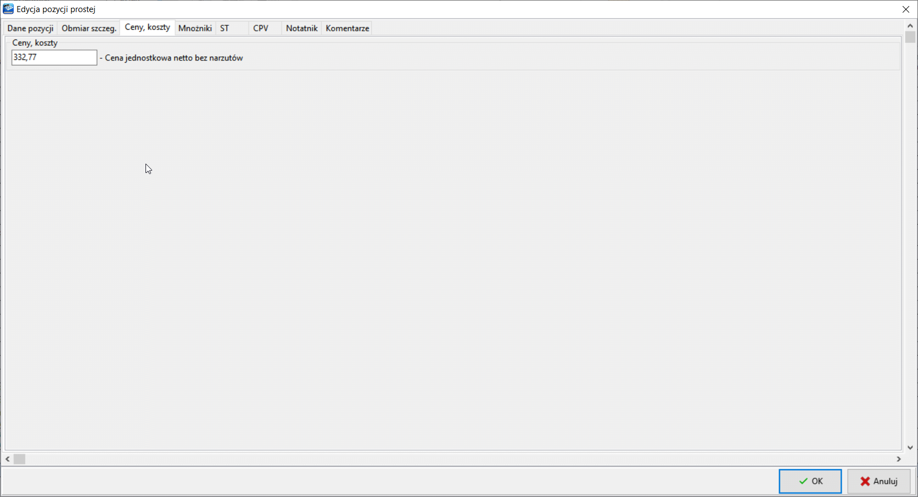Click the unit net price input field
This screenshot has width=918, height=497.
54,58
